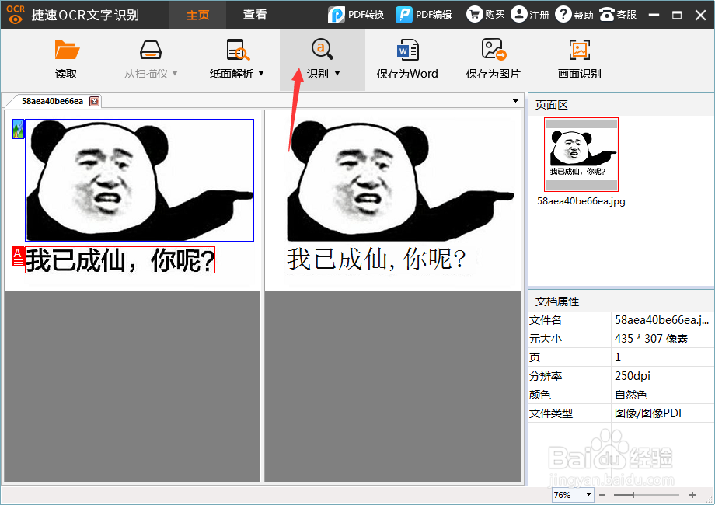Click the 文件名 property row
Viewport: 715px width, 505px height.
point(621,320)
